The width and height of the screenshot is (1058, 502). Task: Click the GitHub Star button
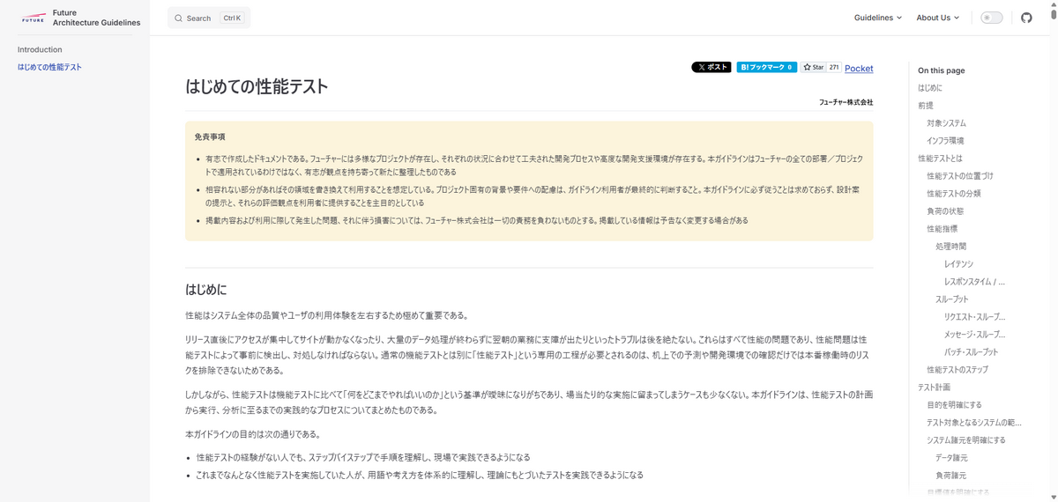813,67
